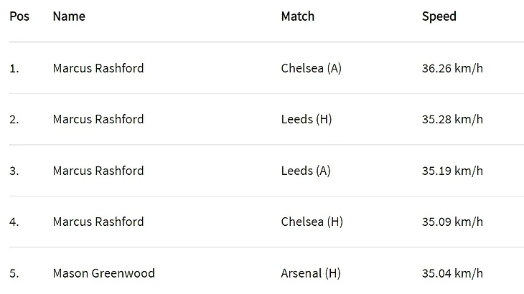The width and height of the screenshot is (524, 294).
Task: Select Marcus Rashford in row 1
Action: coord(98,68)
